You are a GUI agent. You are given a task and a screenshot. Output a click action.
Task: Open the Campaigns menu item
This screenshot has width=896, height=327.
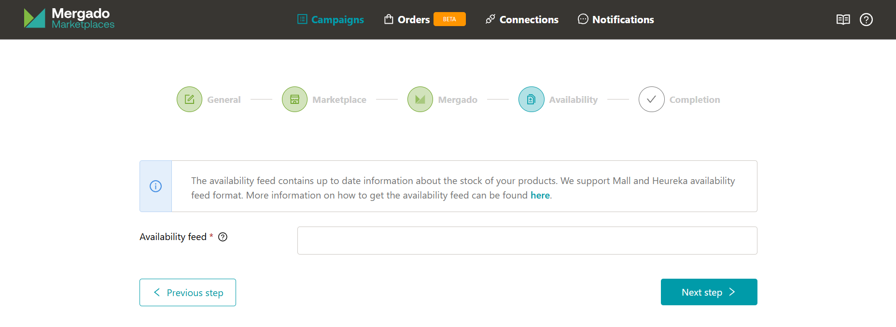[x=331, y=19]
